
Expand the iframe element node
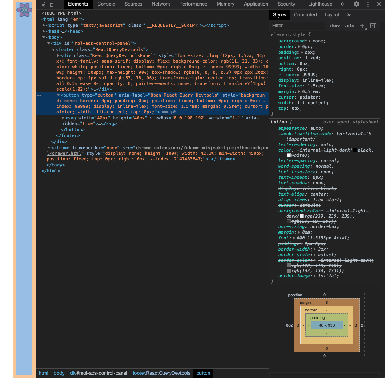click(x=48, y=148)
